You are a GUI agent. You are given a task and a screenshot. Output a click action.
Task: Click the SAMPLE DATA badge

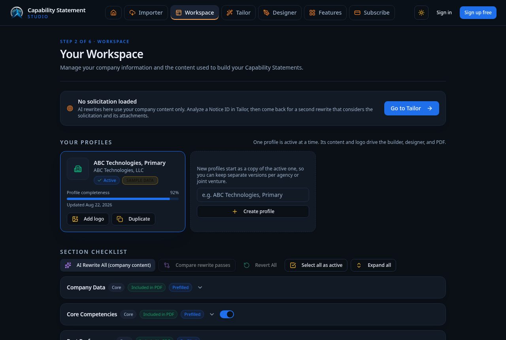pyautogui.click(x=140, y=180)
